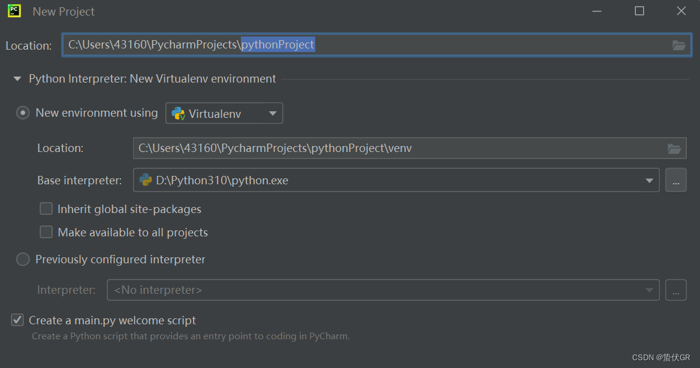Click the Virtualenv icon in environment dropdown

179,114
